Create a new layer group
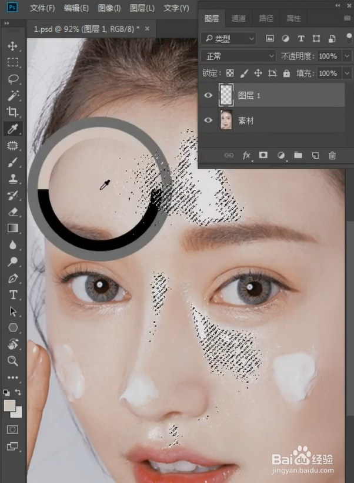Screen dimensions: 354x483 click(298, 155)
